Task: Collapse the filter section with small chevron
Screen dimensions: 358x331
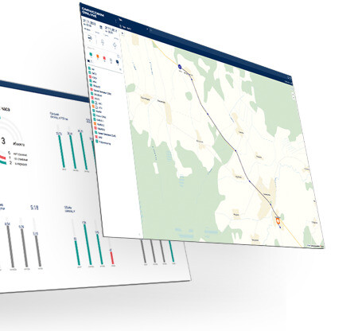Action: (120, 69)
